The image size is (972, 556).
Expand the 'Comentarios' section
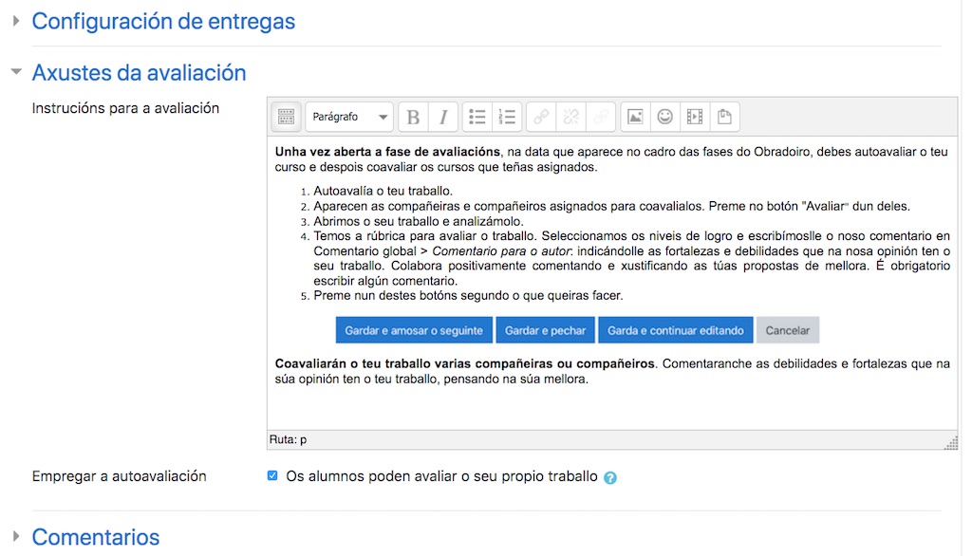(95, 536)
